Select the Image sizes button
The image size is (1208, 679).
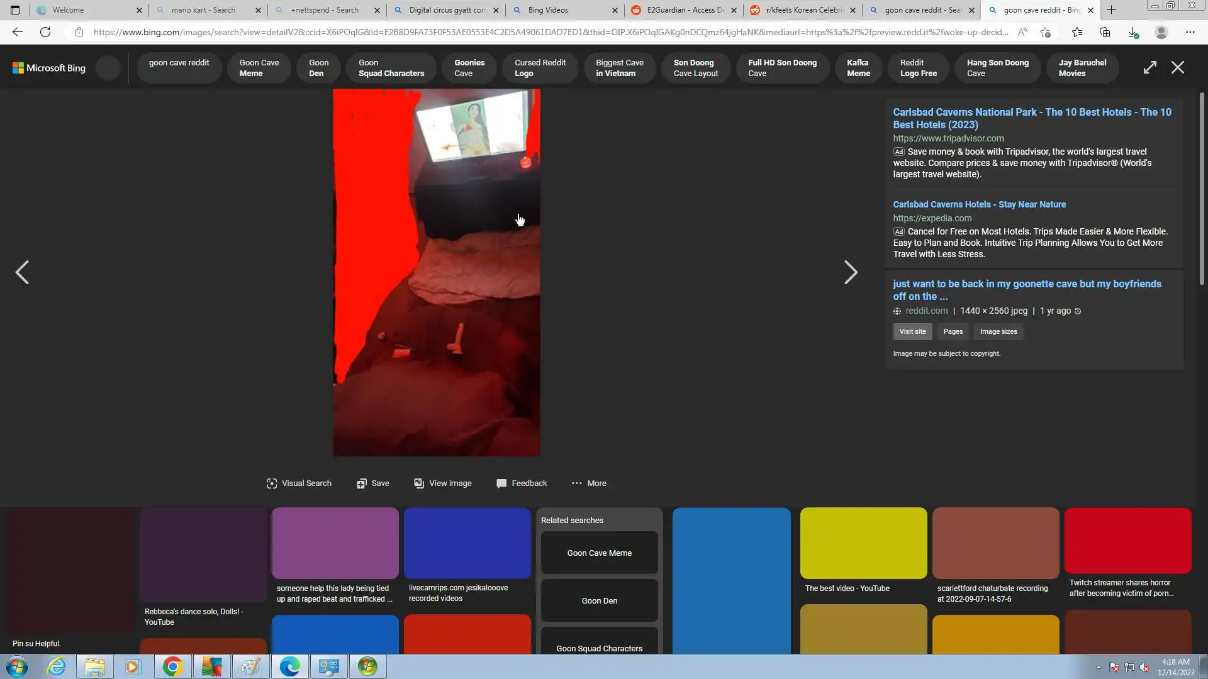coord(998,332)
